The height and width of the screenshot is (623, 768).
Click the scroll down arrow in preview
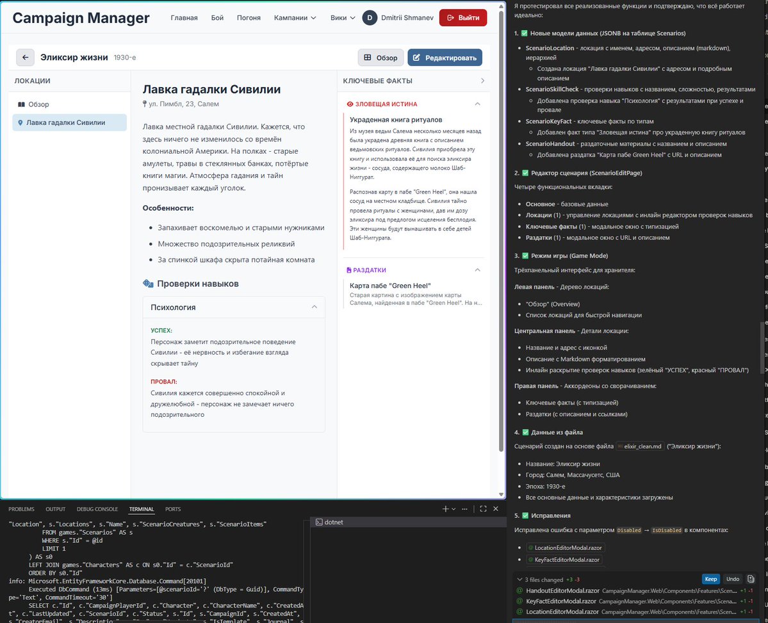[x=501, y=495]
